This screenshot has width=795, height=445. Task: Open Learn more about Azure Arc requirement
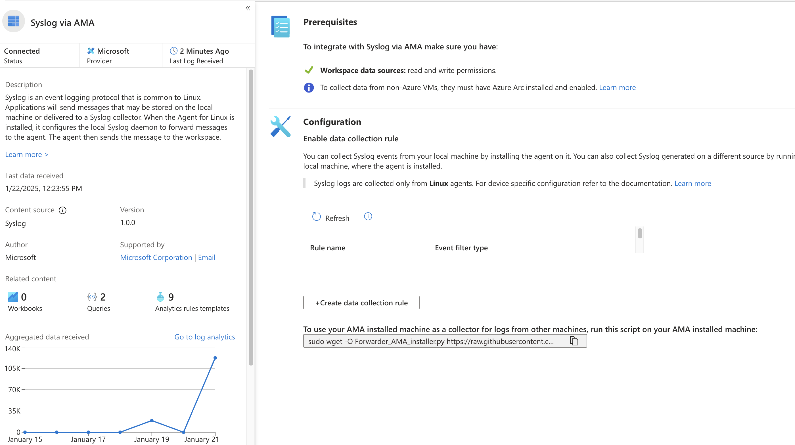pos(617,88)
